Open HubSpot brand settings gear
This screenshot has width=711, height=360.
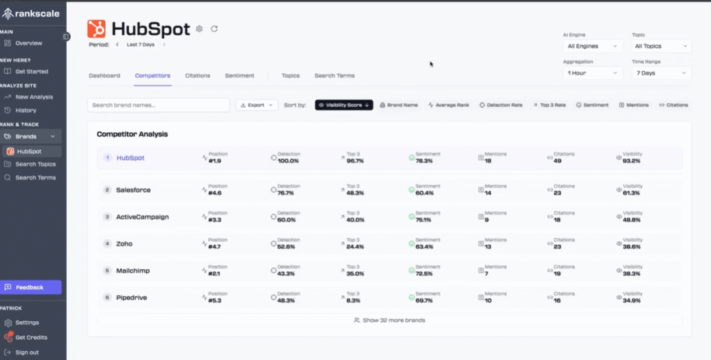coord(199,28)
